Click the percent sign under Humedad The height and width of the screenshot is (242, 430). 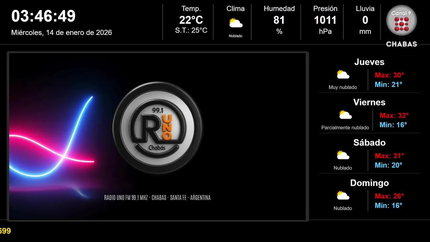[279, 32]
